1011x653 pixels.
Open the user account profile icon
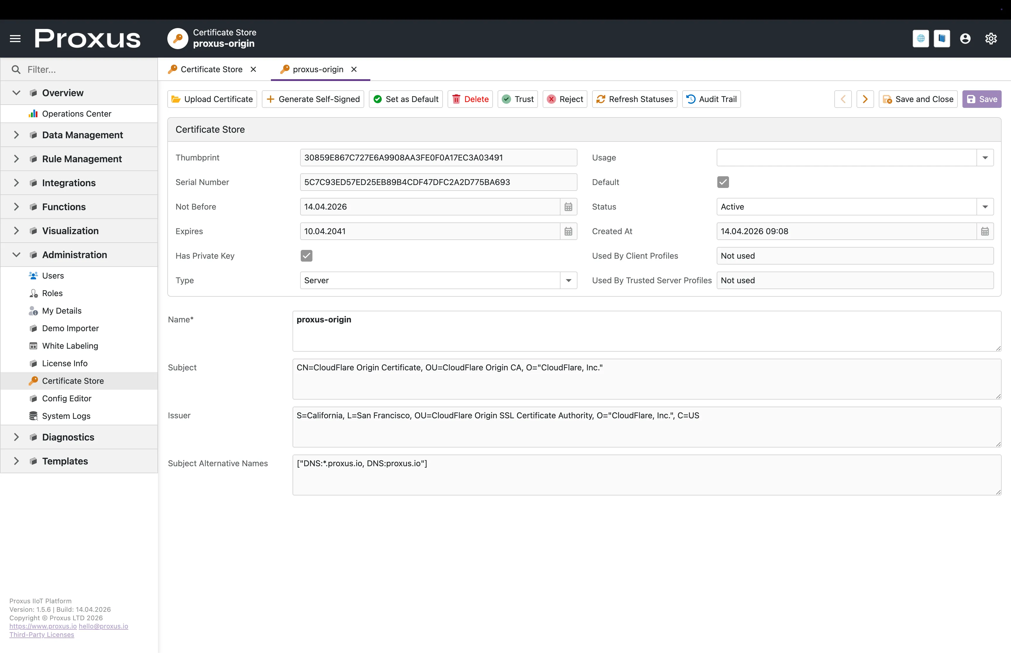965,39
